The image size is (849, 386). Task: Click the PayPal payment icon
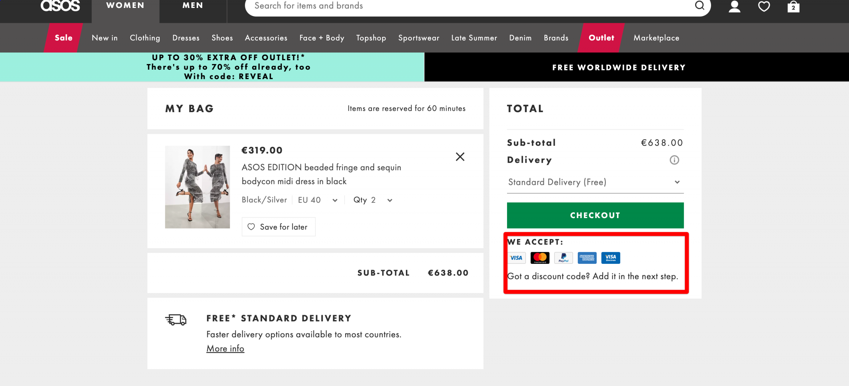564,258
